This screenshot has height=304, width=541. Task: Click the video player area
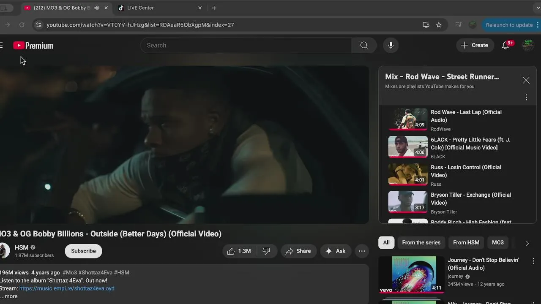click(x=184, y=144)
